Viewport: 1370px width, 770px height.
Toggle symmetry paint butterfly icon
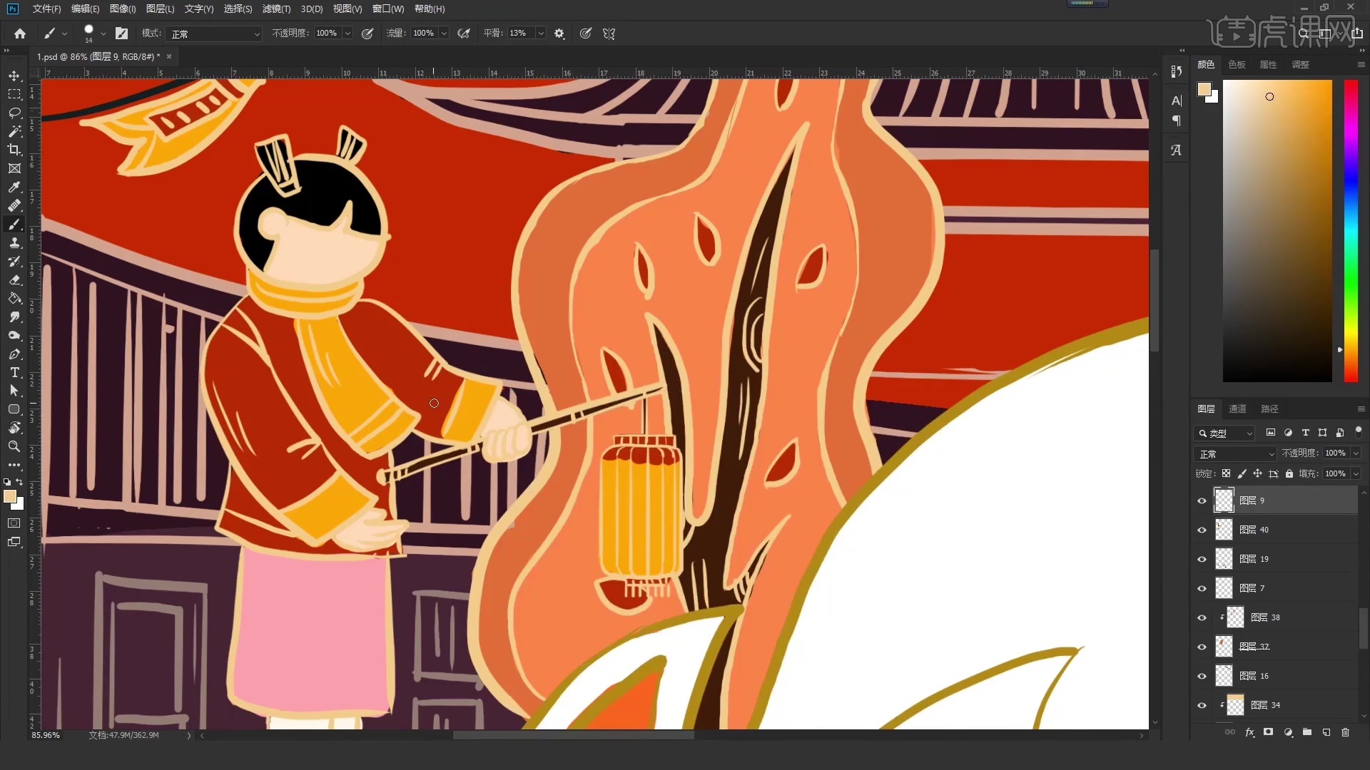pyautogui.click(x=609, y=34)
